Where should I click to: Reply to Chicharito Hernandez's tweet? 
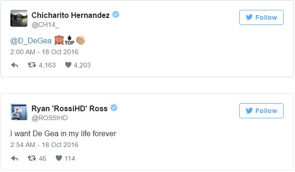pyautogui.click(x=15, y=65)
